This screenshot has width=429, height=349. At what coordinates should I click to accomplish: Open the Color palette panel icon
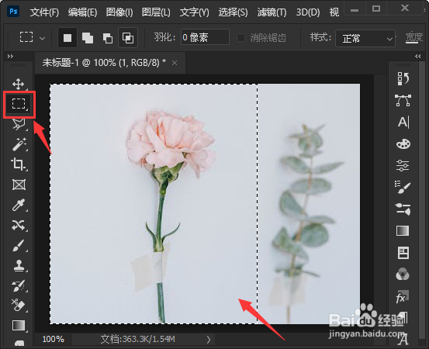coord(403,144)
